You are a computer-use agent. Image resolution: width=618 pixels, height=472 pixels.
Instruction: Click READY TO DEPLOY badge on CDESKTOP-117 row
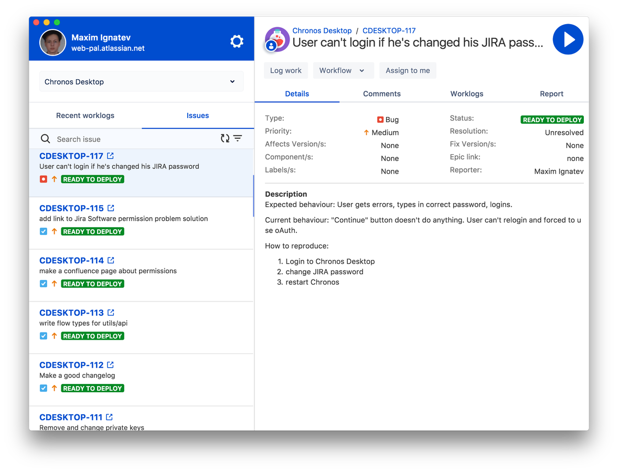pyautogui.click(x=93, y=179)
